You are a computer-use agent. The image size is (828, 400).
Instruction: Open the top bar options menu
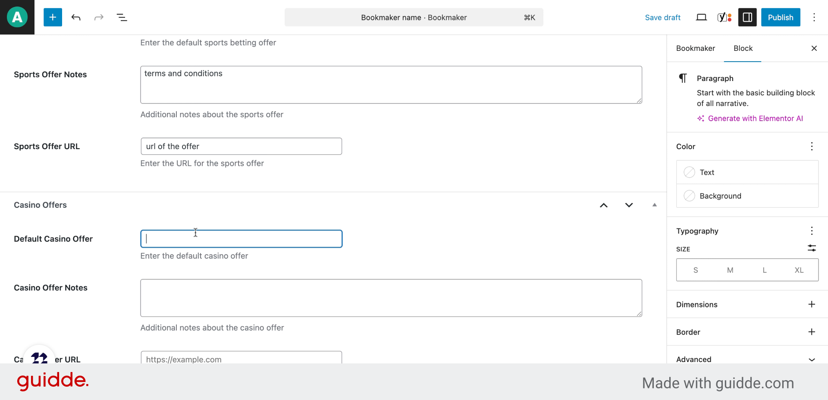814,17
